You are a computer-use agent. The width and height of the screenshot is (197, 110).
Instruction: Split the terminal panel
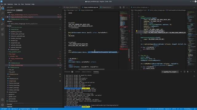[x=184, y=72]
